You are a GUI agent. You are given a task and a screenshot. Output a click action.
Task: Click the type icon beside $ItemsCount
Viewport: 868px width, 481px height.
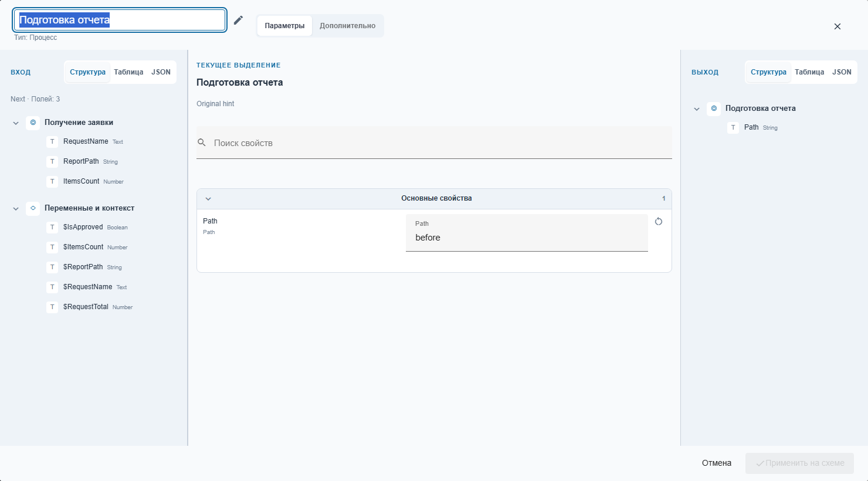pos(52,247)
